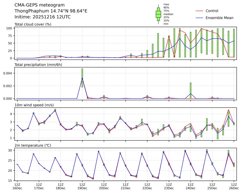Screen dimensions: 242x193
Task: Click the '50' cloud cover axis tick
Action: 10,43
